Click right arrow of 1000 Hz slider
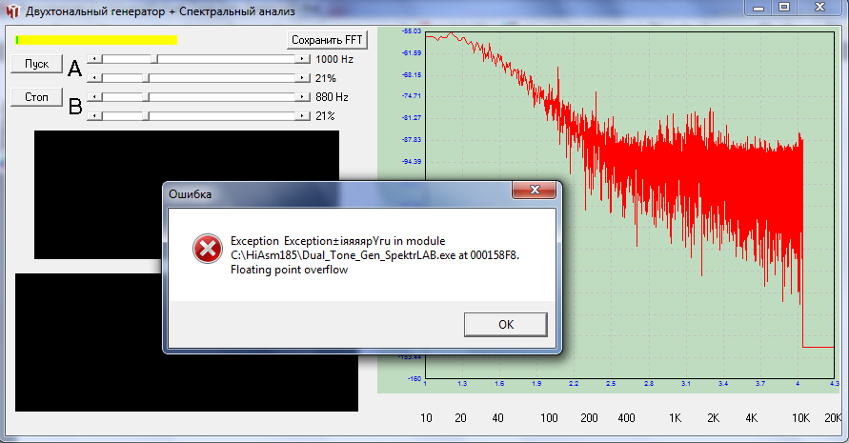The width and height of the screenshot is (849, 443). [303, 59]
